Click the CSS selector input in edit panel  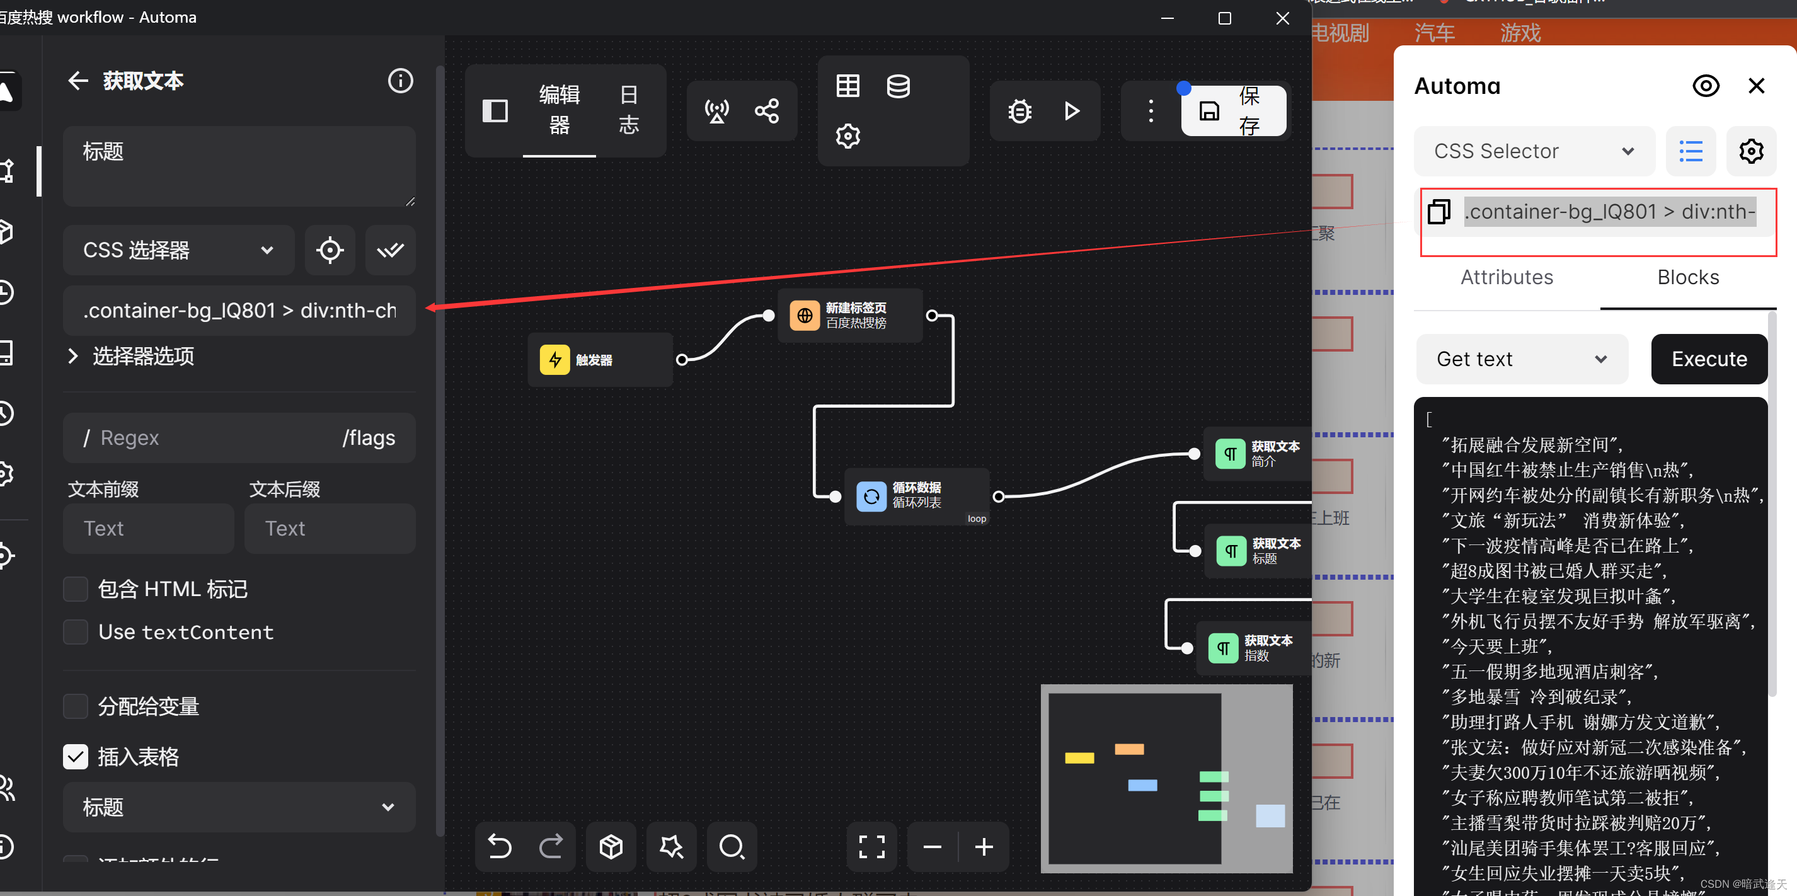coord(239,310)
